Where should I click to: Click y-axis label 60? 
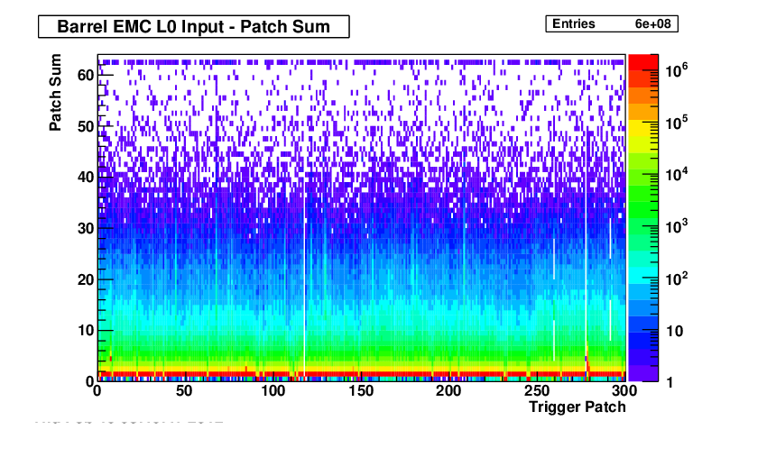coord(86,75)
